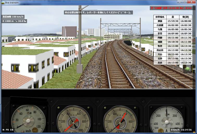Click the red next-stop info bar
197x134 pixels.
pyautogui.click(x=173, y=8)
